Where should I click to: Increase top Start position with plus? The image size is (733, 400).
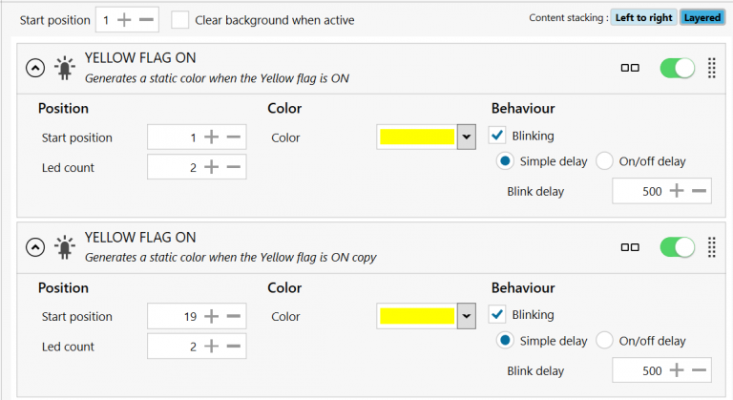[x=124, y=19]
